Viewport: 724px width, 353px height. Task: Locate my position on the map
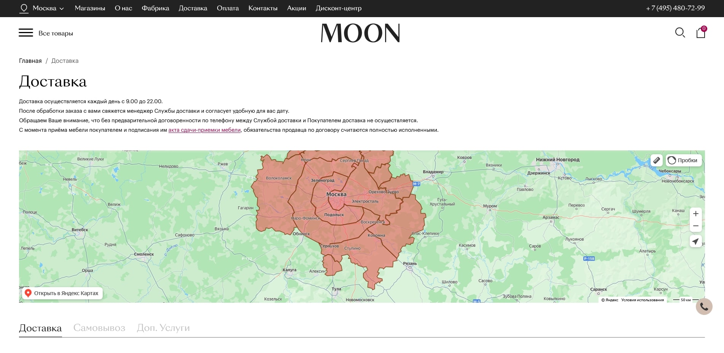tap(695, 241)
